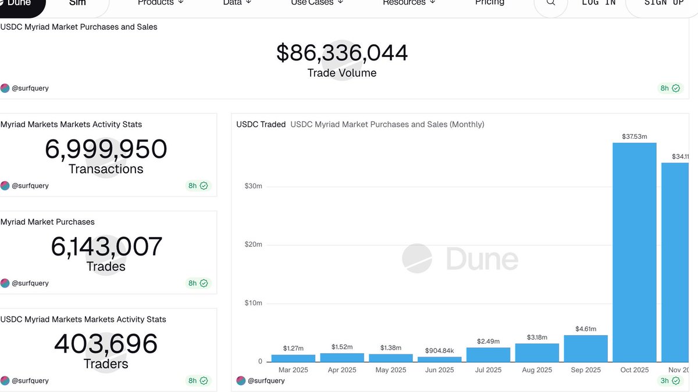The height and width of the screenshot is (392, 698).
Task: Open Myriad Markets Markets Activity Stats title
Action: 71,124
